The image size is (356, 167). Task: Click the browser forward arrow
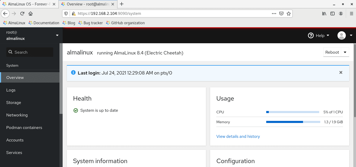pyautogui.click(x=14, y=14)
